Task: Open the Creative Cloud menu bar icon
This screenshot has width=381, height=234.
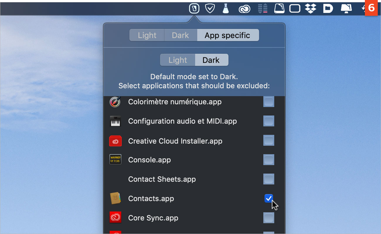Action: tap(244, 9)
